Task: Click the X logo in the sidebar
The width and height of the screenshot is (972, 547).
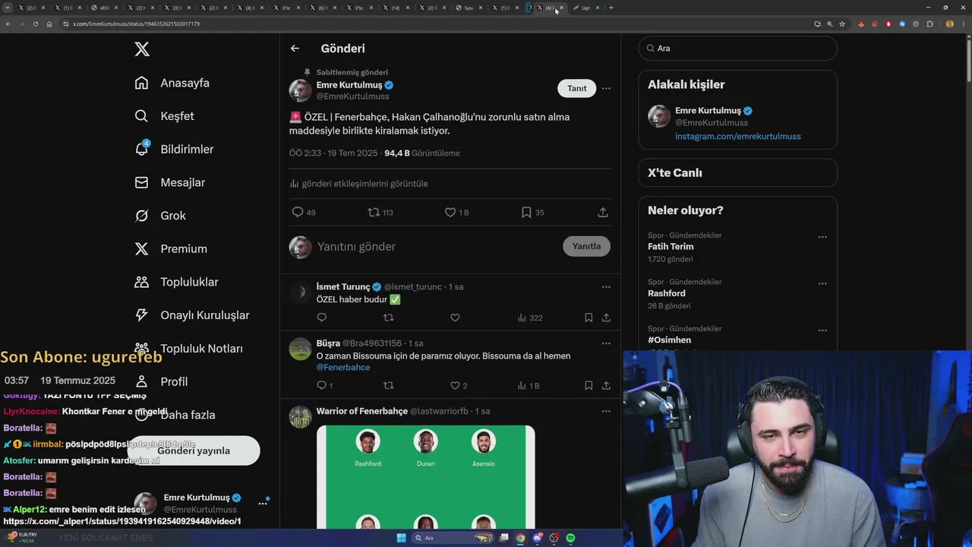Action: point(142,49)
